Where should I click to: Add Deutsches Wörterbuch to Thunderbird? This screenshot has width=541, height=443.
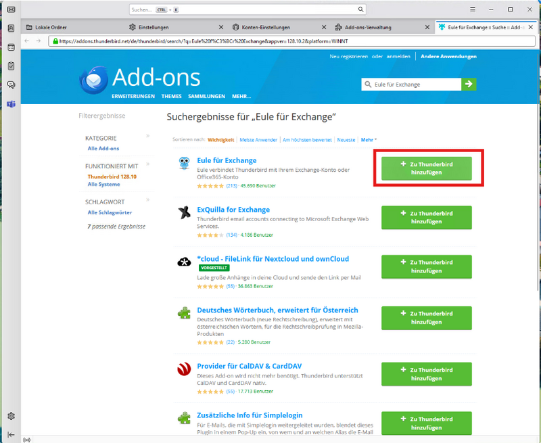pyautogui.click(x=427, y=318)
